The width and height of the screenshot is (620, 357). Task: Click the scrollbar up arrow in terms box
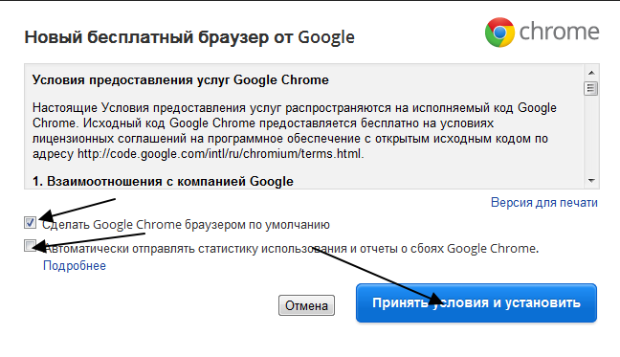click(591, 73)
